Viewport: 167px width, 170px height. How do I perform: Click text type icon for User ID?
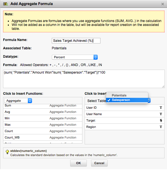pyautogui.click(x=161, y=108)
